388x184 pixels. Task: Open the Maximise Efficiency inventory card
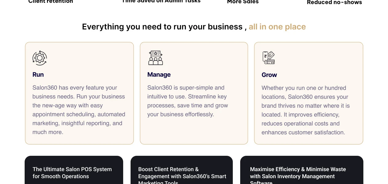click(301, 170)
